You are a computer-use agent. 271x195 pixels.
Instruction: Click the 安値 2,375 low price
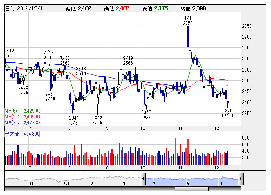tap(155, 8)
